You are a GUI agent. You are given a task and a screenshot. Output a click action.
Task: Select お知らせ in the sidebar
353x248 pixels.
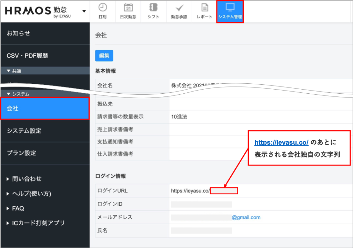point(19,33)
